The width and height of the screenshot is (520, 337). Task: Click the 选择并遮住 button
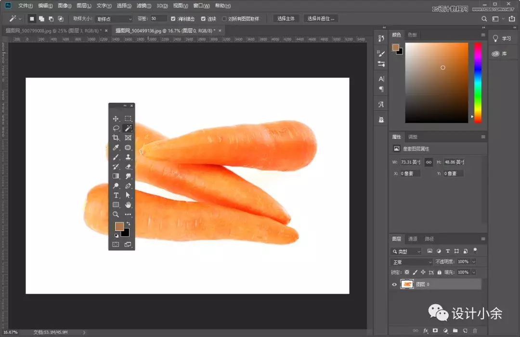pos(321,19)
